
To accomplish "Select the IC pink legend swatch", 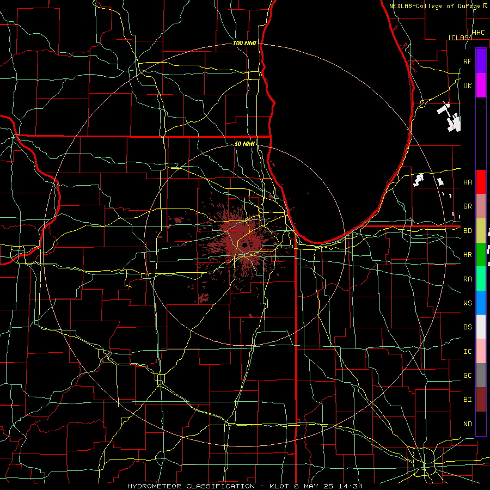I will coord(481,351).
